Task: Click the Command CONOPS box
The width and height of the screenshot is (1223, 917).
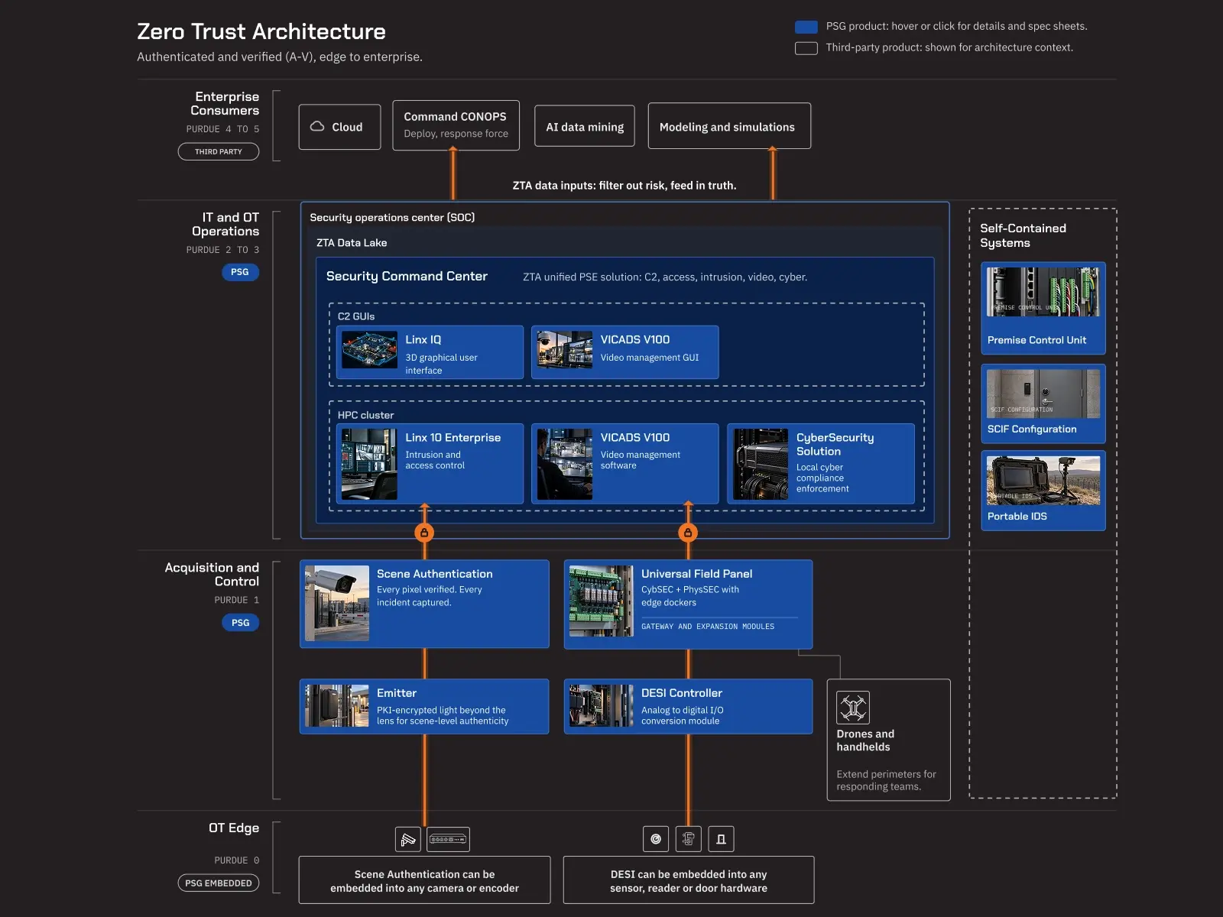Action: click(x=456, y=125)
